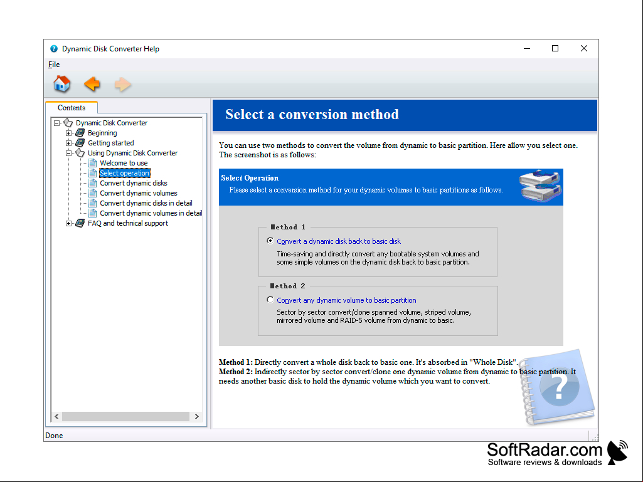Viewport: 643px width, 482px height.
Task: Open the File menu
Action: pos(54,65)
